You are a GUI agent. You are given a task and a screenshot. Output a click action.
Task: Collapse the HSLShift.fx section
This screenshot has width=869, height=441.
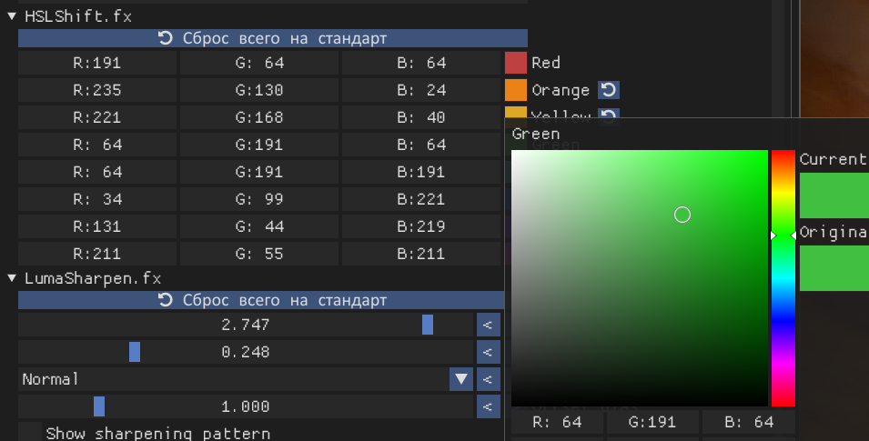[x=12, y=15]
